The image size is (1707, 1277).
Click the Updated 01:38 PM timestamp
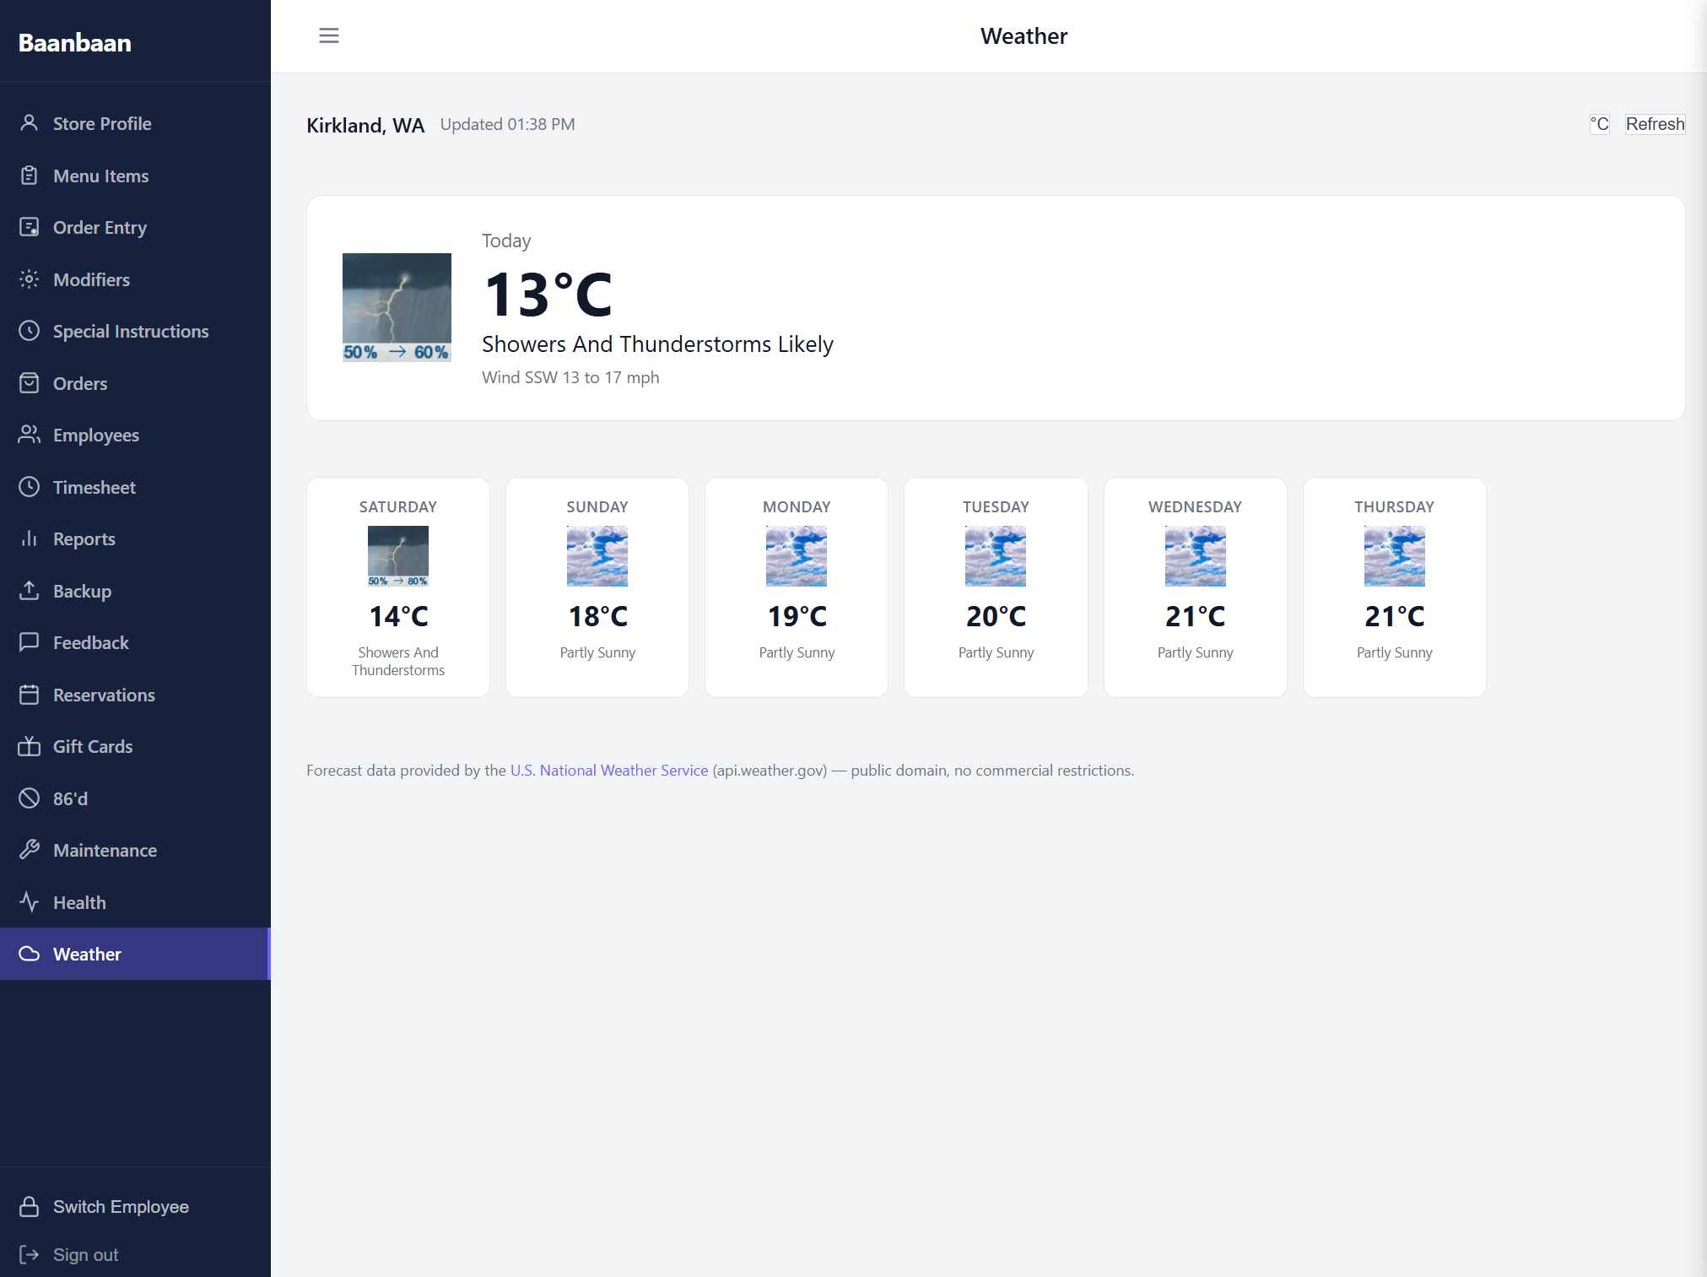tap(507, 124)
